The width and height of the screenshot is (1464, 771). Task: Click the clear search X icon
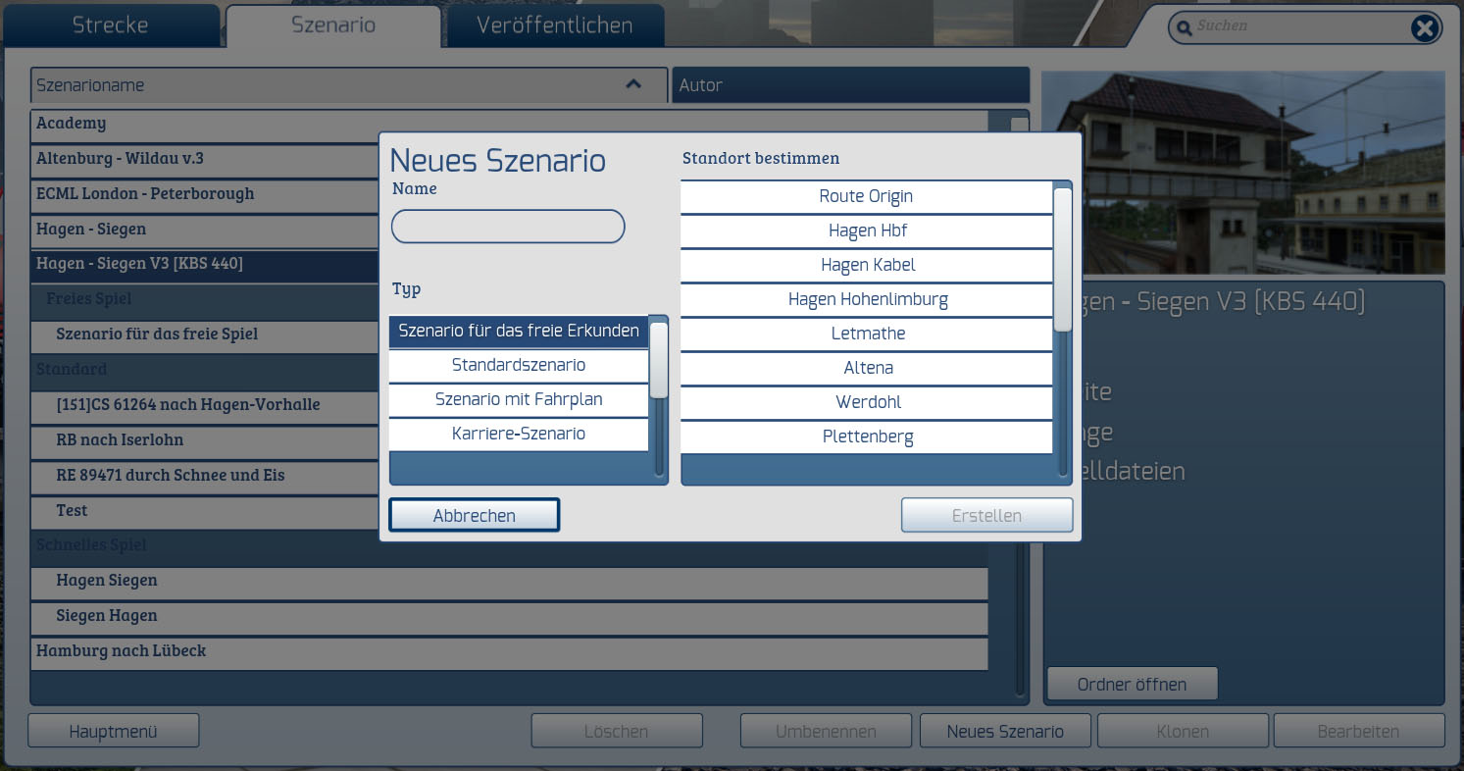click(x=1424, y=28)
